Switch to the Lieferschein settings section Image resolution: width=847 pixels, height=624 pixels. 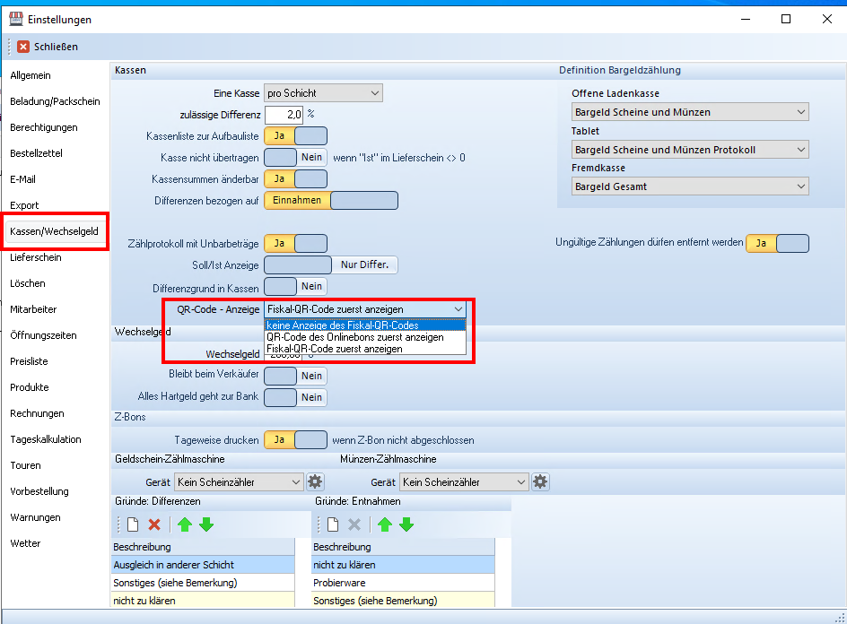36,257
